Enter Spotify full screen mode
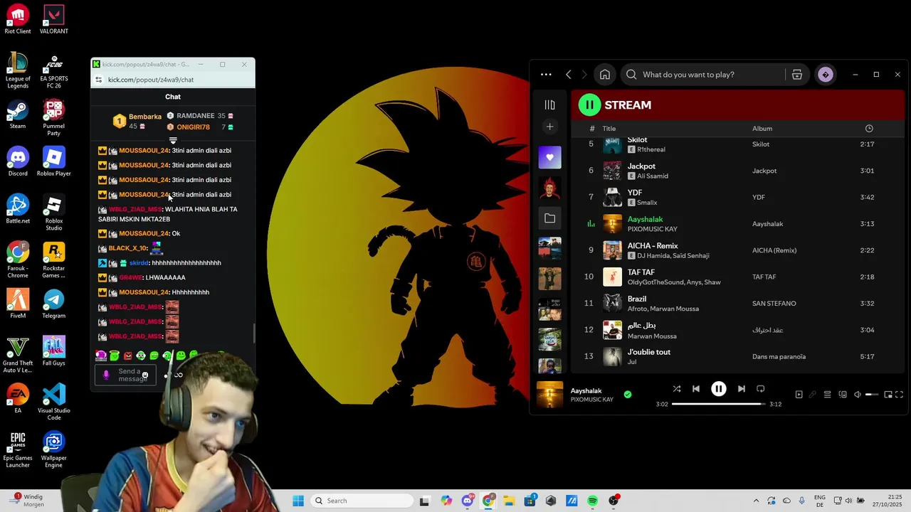The image size is (911, 512). point(899,395)
